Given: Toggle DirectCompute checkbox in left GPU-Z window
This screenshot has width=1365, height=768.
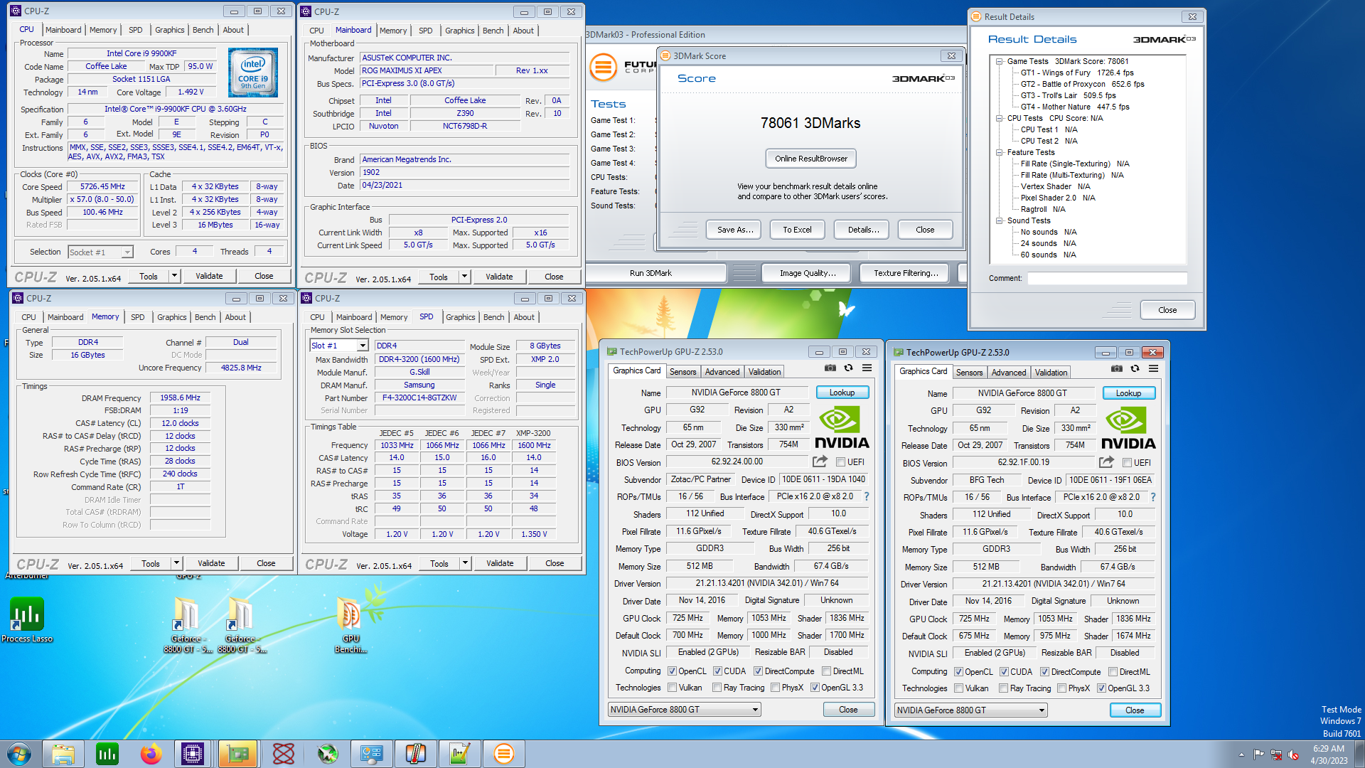Looking at the screenshot, I should pos(758,671).
